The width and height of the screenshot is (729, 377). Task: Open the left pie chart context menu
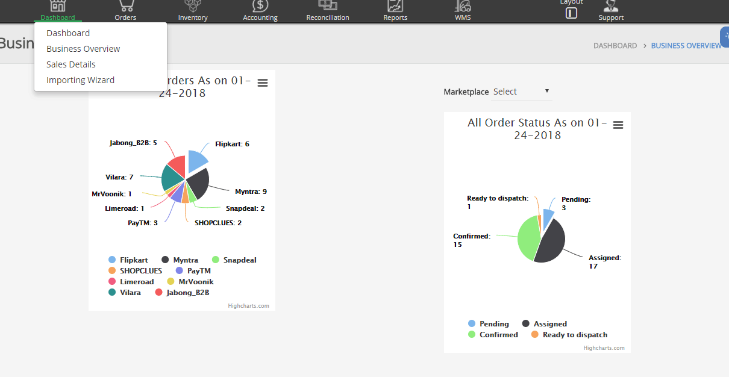(262, 83)
